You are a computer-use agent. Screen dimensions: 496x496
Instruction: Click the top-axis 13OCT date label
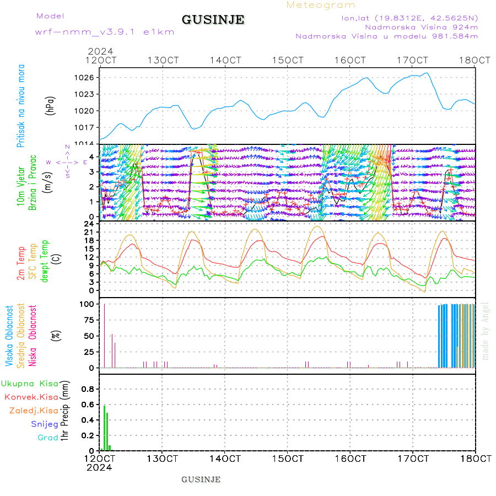163,61
